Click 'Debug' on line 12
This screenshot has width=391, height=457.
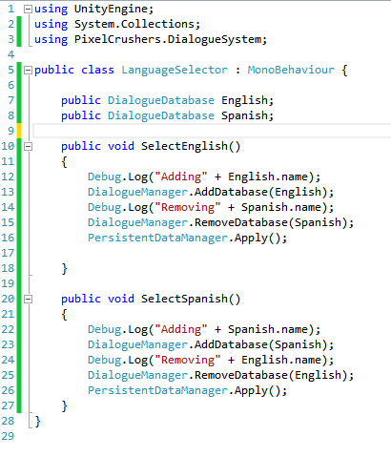click(x=105, y=177)
